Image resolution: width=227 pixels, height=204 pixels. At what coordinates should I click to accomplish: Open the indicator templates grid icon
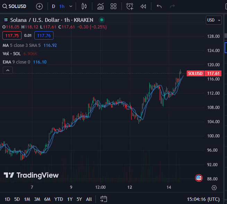tap(113, 6)
